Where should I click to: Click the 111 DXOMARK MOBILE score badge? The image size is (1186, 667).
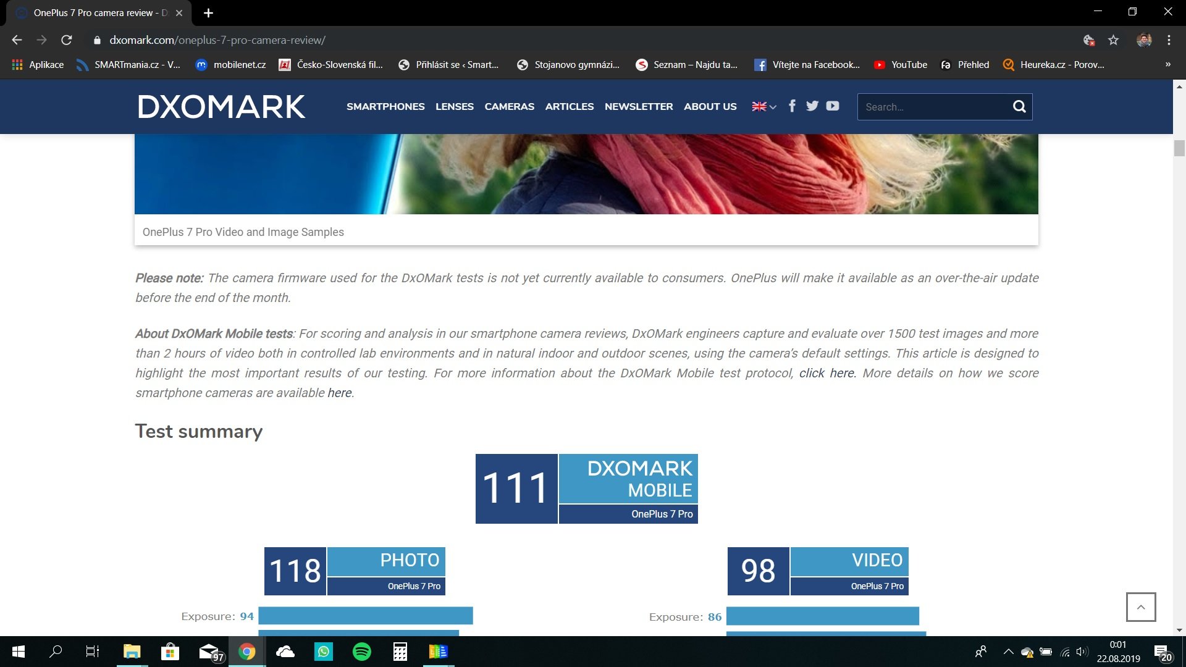(x=587, y=489)
